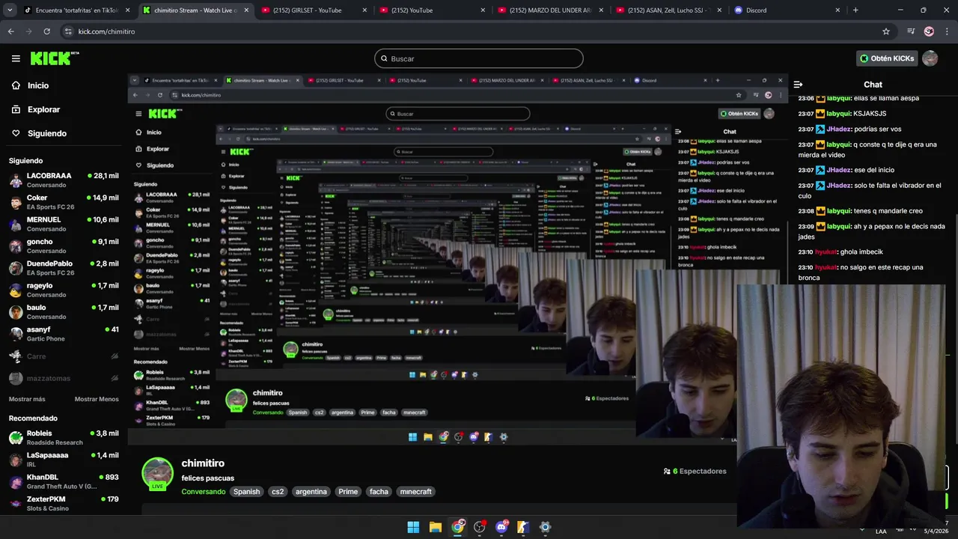Open Chrome three-dot menu
Viewport: 958px width, 539px height.
[x=947, y=31]
